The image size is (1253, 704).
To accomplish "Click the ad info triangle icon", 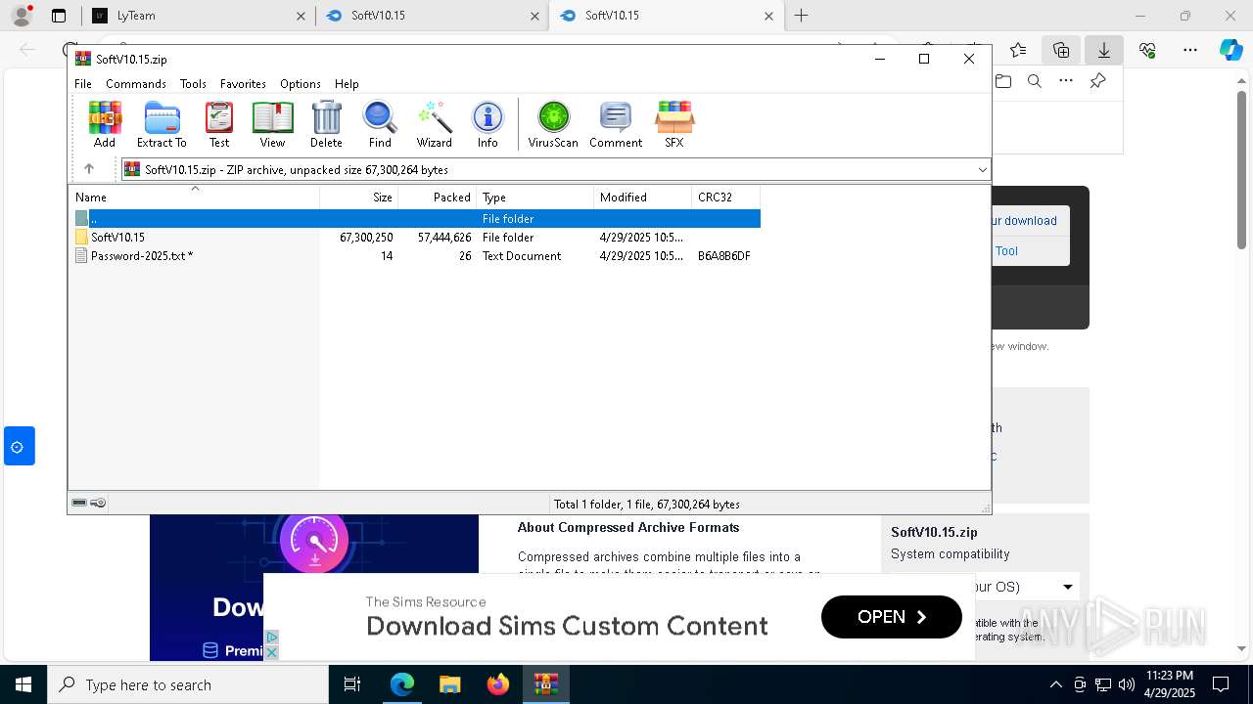I will coord(272,638).
